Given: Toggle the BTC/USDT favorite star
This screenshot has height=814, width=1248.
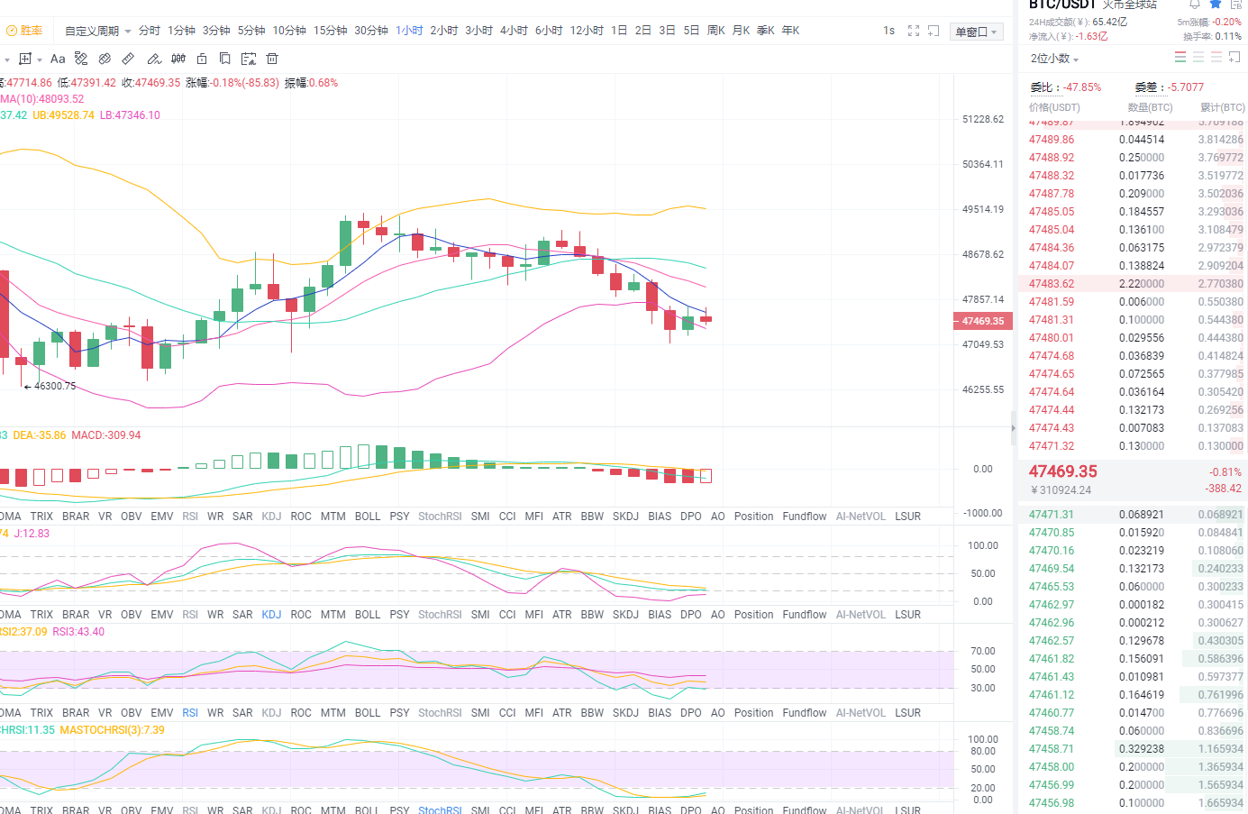Looking at the screenshot, I should (x=1216, y=4).
